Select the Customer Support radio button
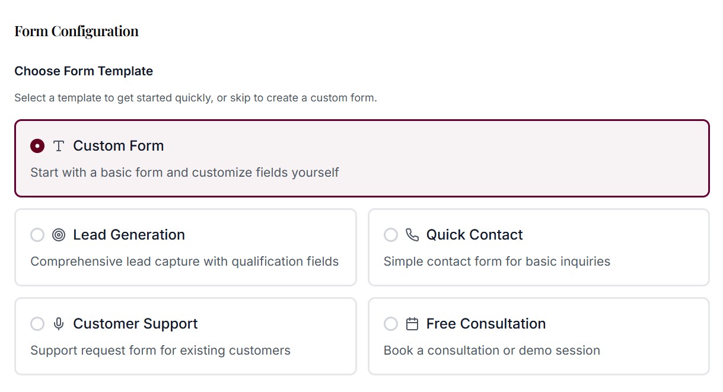Screen dimensions: 723x392 coord(37,324)
